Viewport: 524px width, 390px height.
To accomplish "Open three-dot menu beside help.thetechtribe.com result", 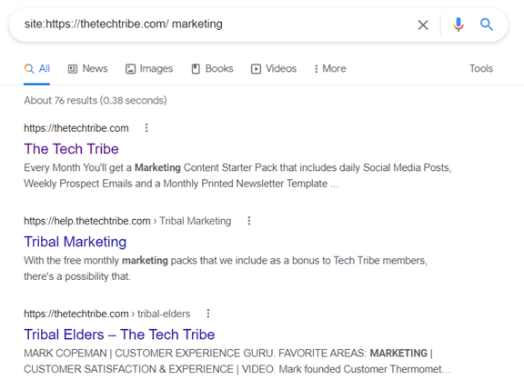I will coord(249,221).
